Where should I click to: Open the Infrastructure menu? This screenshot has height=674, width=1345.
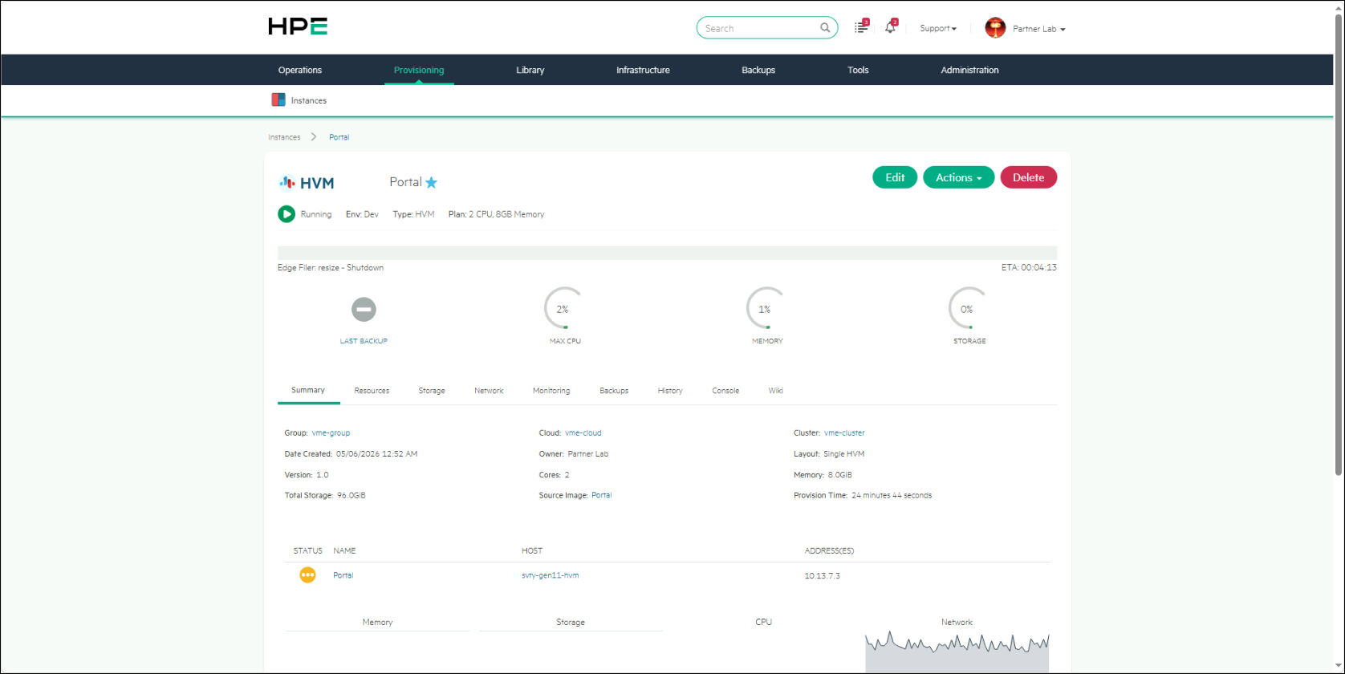(643, 70)
